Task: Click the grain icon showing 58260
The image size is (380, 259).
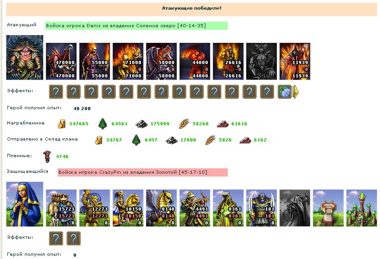Action: coord(184,124)
